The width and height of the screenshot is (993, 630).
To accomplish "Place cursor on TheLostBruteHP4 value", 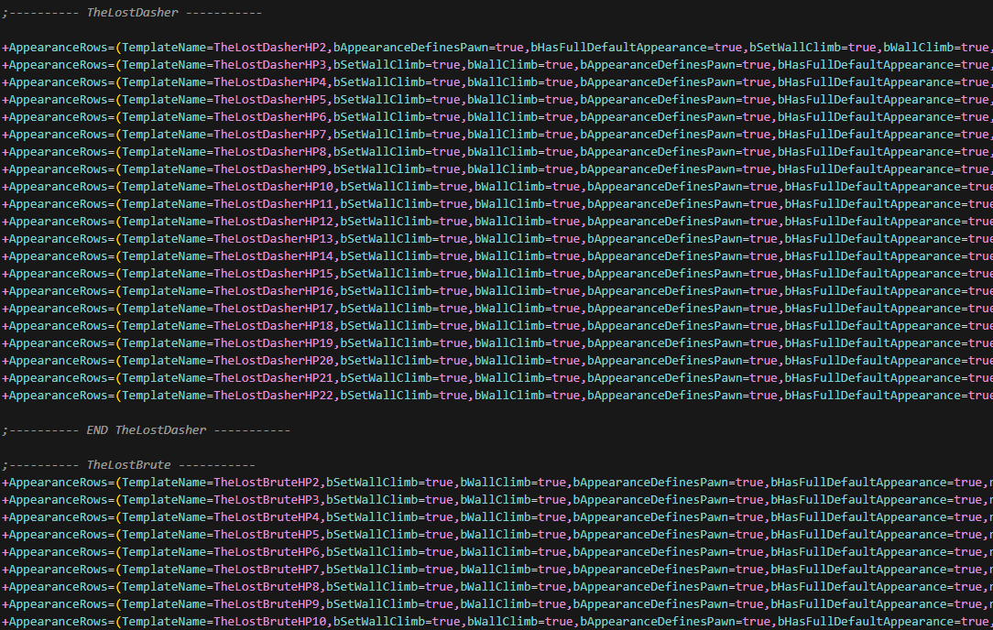I will [x=267, y=517].
